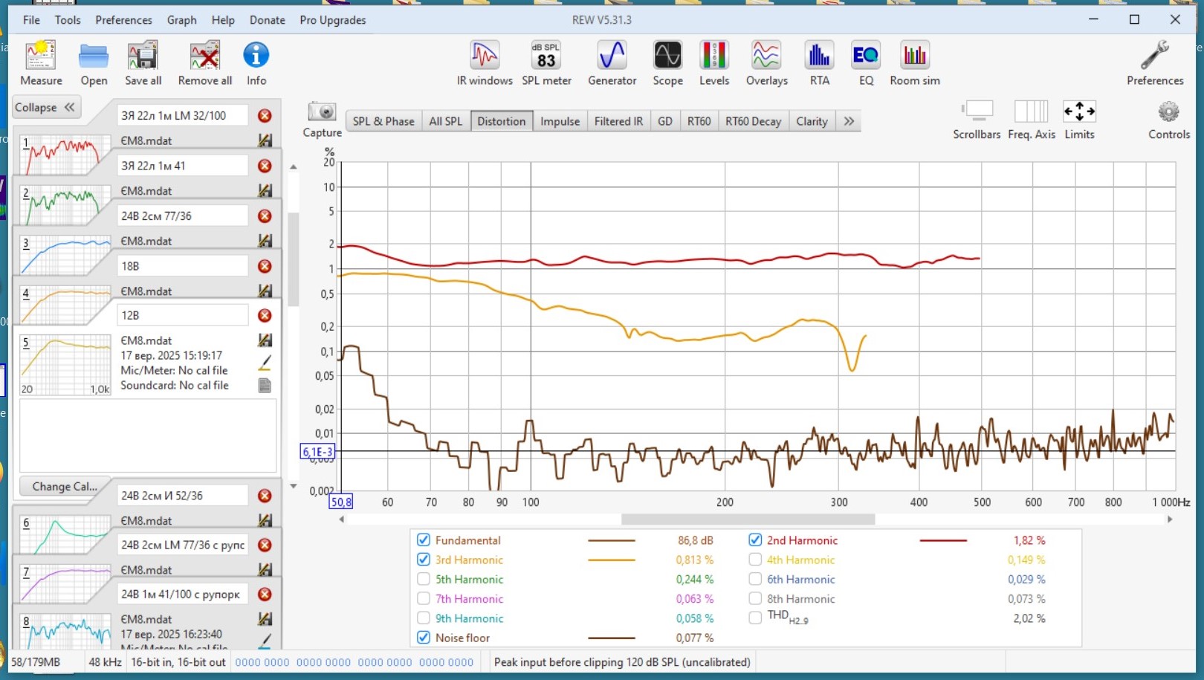Open the IR windows tool
Viewport: 1204px width, 680px height.
[x=485, y=63]
